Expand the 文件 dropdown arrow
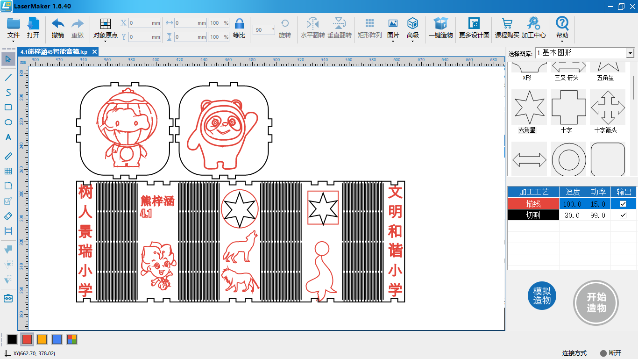Viewport: 638px width, 359px height. pyautogui.click(x=14, y=41)
